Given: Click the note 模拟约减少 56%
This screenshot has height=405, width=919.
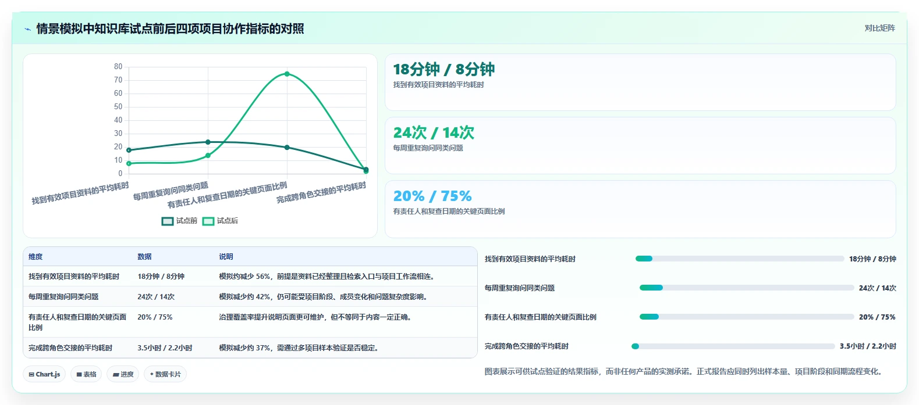Looking at the screenshot, I should tap(244, 277).
